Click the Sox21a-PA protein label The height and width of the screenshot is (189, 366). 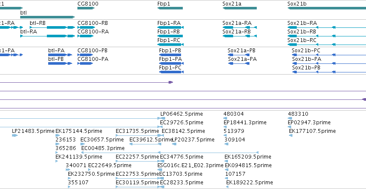click(x=242, y=59)
